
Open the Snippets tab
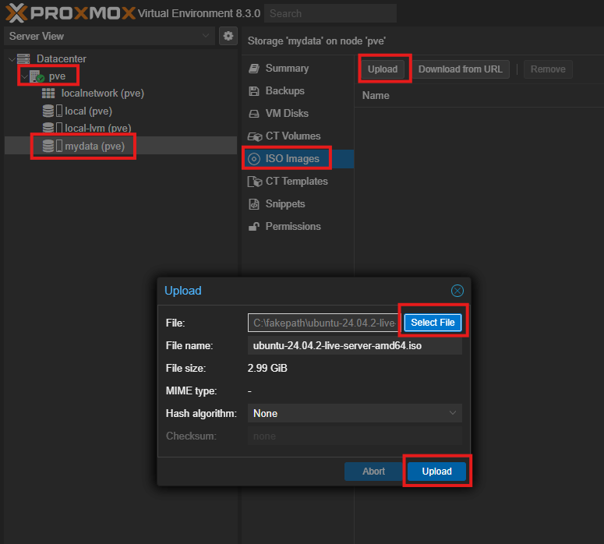[x=298, y=204]
